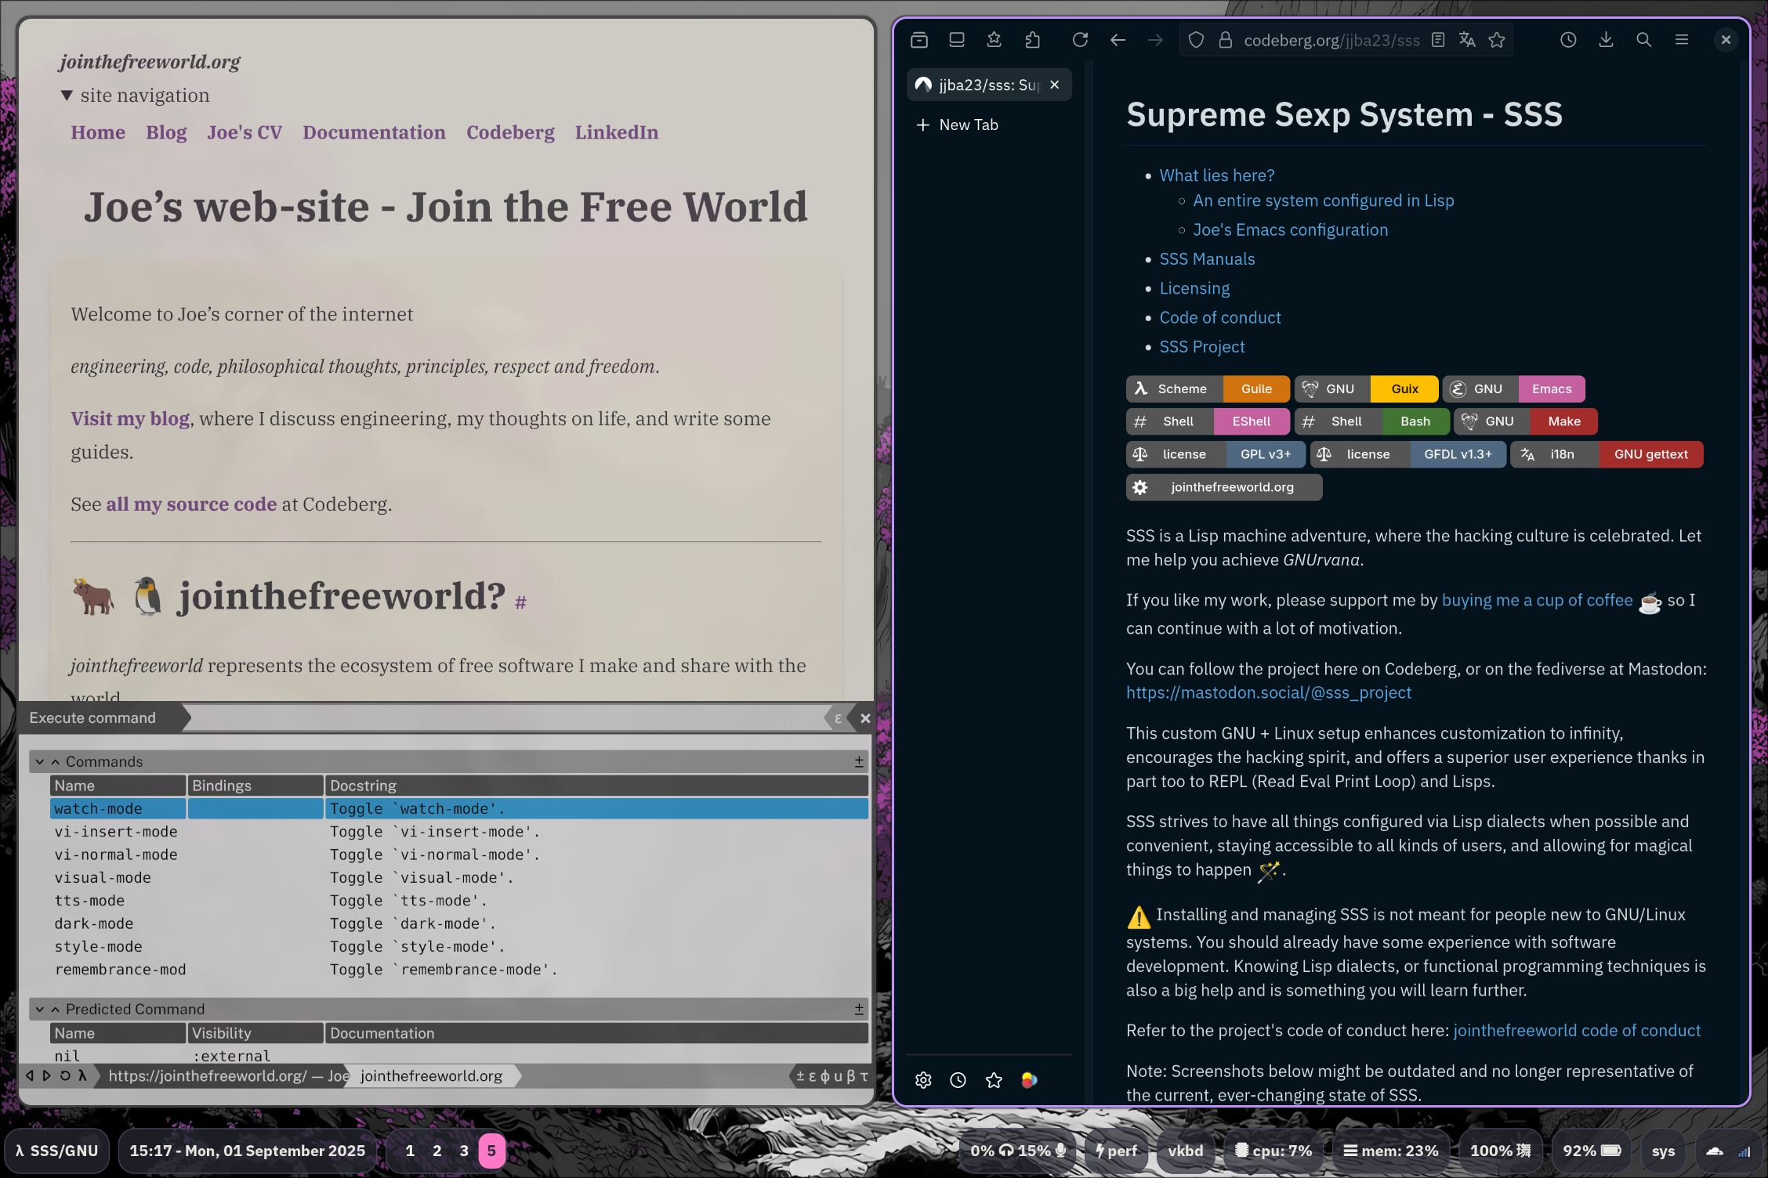This screenshot has height=1178, width=1768.
Task: Collapse site navigation disclosure triangle
Action: [x=67, y=96]
